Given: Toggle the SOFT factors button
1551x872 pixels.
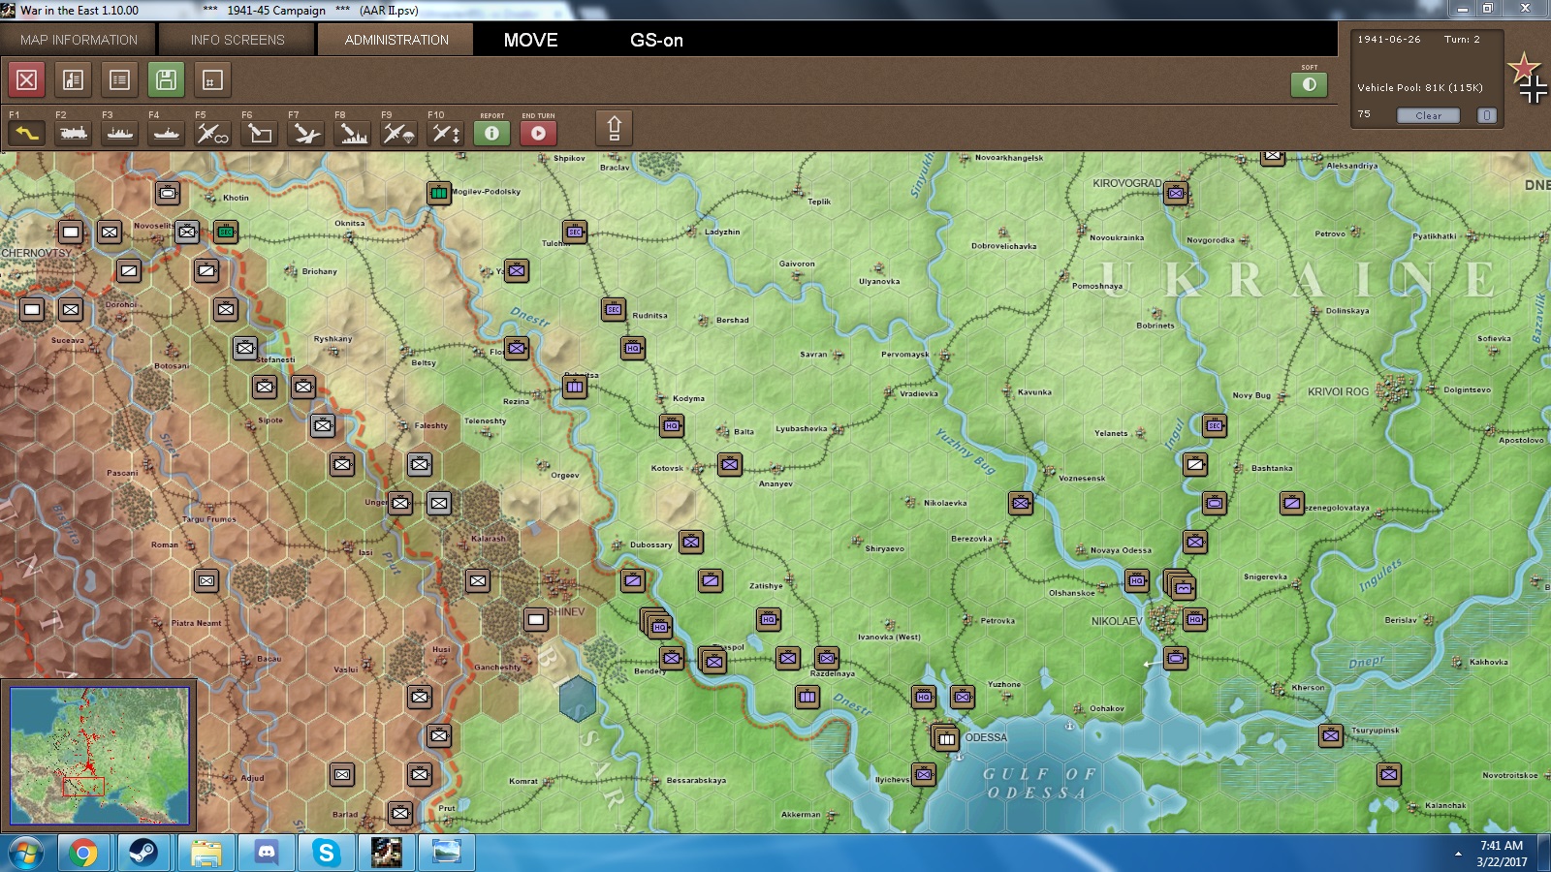Looking at the screenshot, I should click(x=1310, y=84).
